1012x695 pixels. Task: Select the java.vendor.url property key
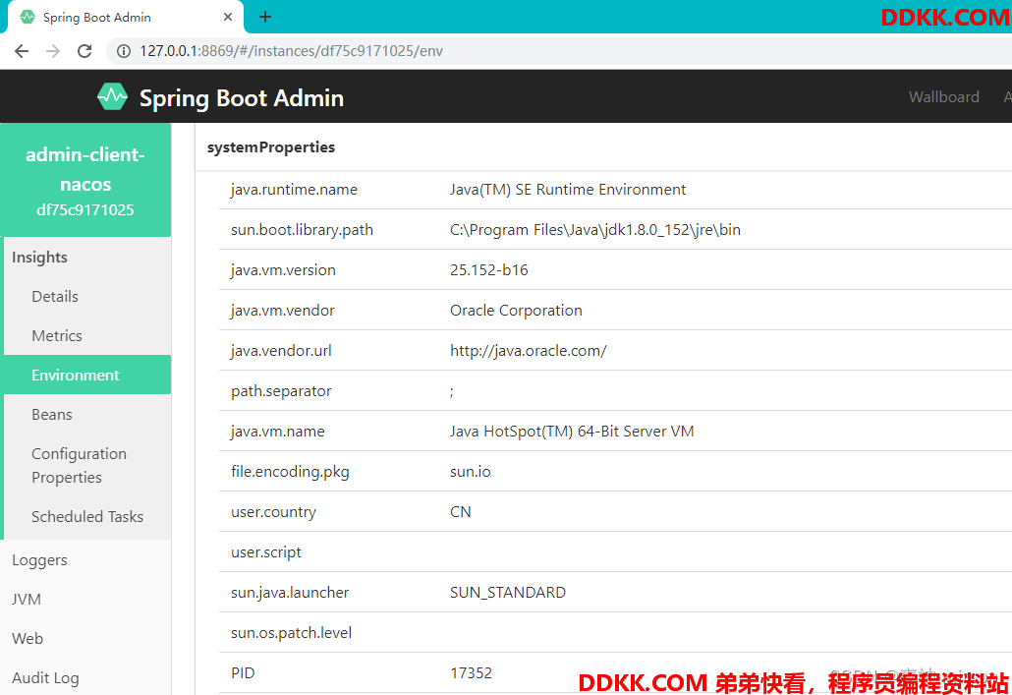tap(281, 351)
